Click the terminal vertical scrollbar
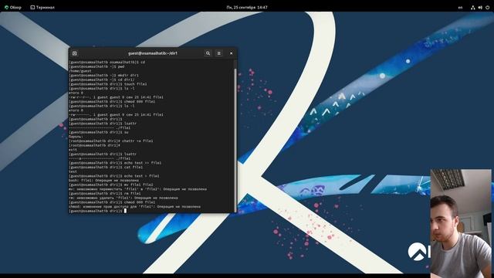 point(235,140)
